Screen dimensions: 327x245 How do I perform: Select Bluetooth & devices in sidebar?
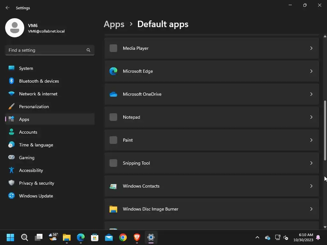point(49,81)
